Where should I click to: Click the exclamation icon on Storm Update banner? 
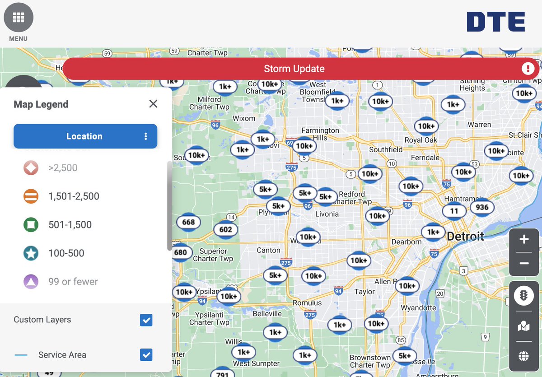click(528, 68)
